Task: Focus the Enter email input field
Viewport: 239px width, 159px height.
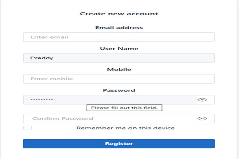Action: (119, 37)
